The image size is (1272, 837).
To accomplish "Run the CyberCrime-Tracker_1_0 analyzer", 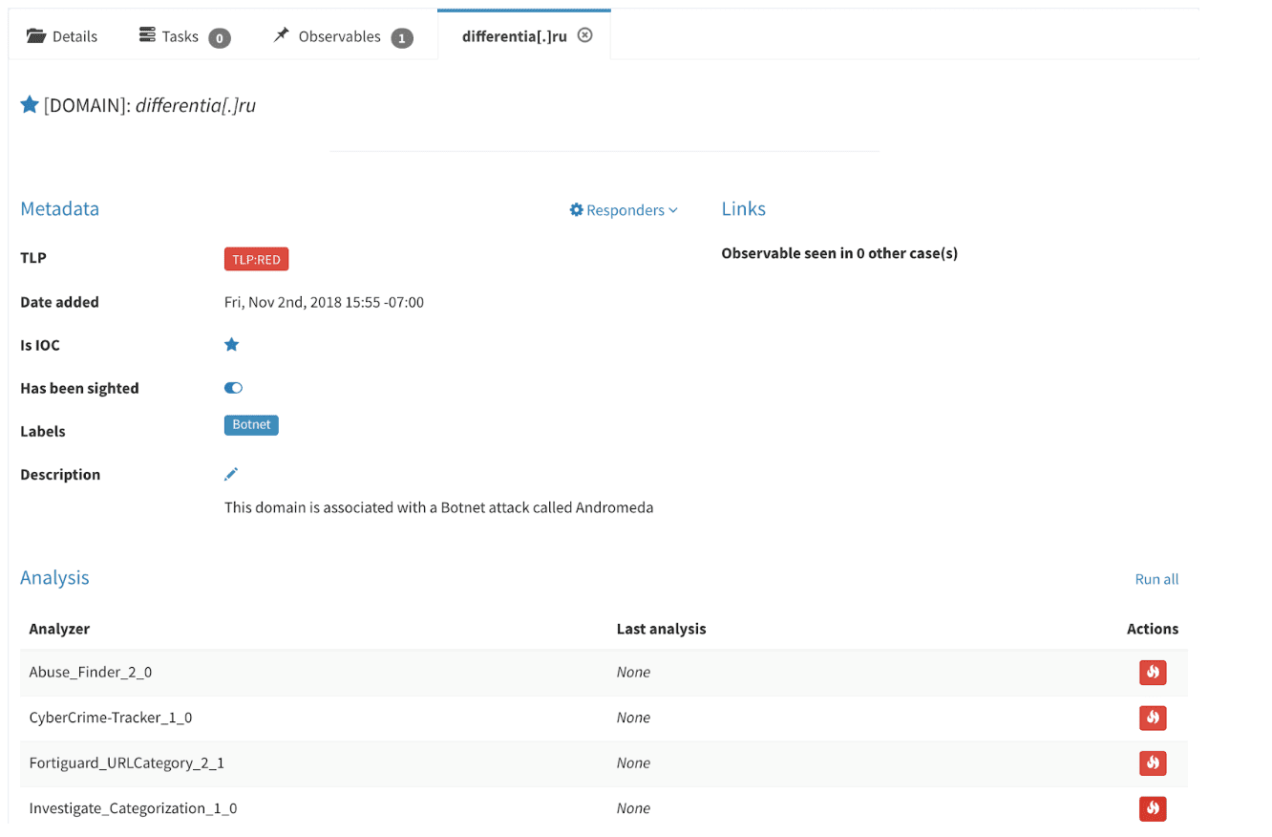I will [1153, 718].
